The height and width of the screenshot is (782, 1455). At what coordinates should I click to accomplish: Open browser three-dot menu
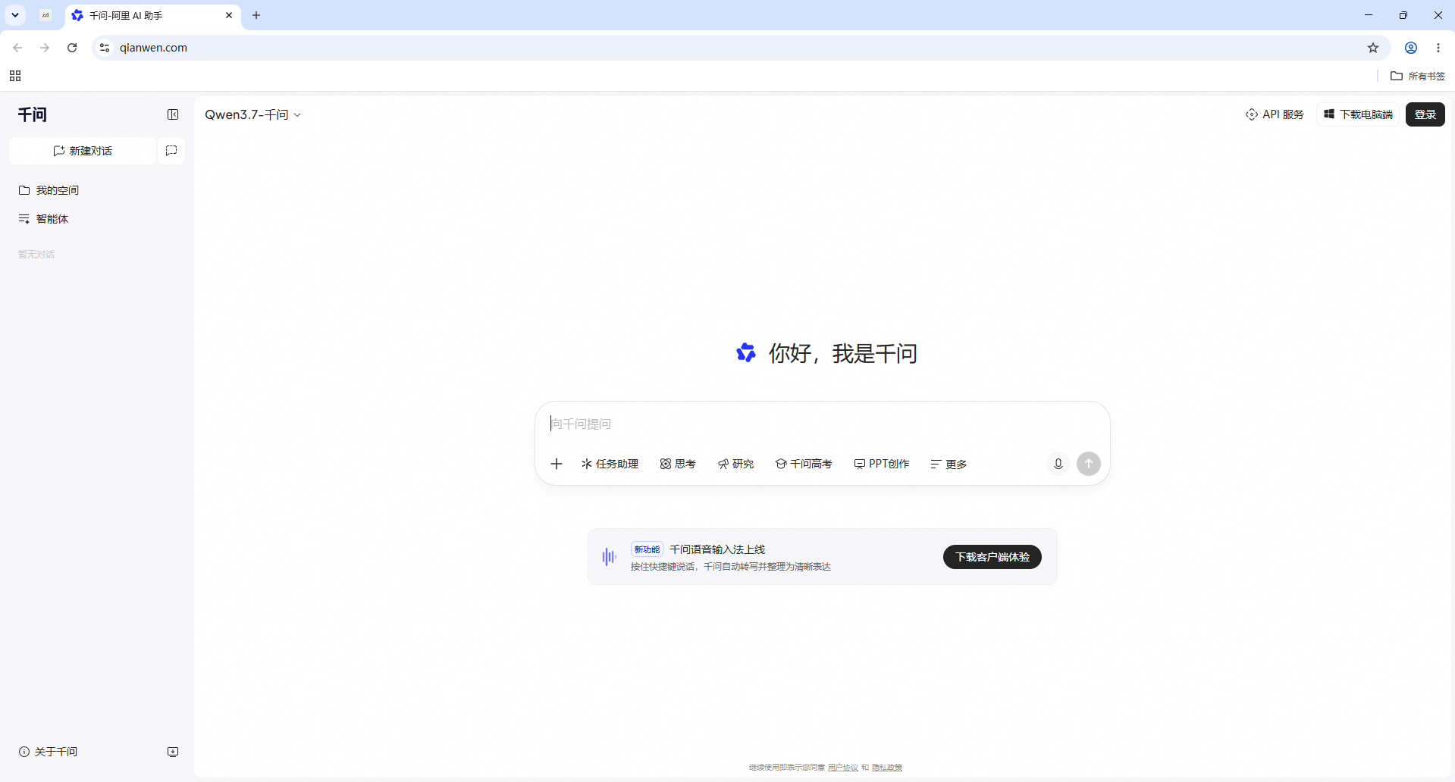coord(1438,48)
